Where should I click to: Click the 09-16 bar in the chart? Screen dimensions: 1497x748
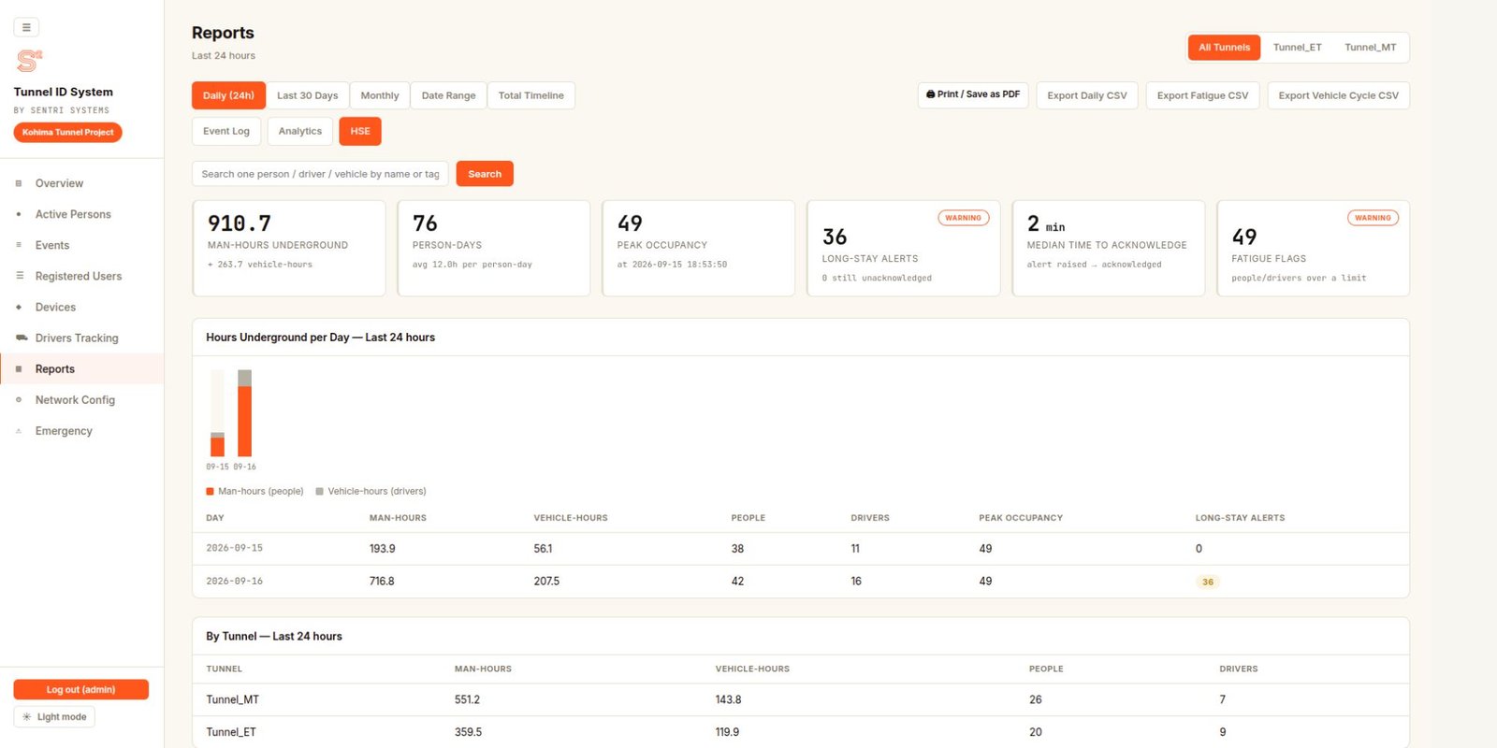tap(244, 413)
